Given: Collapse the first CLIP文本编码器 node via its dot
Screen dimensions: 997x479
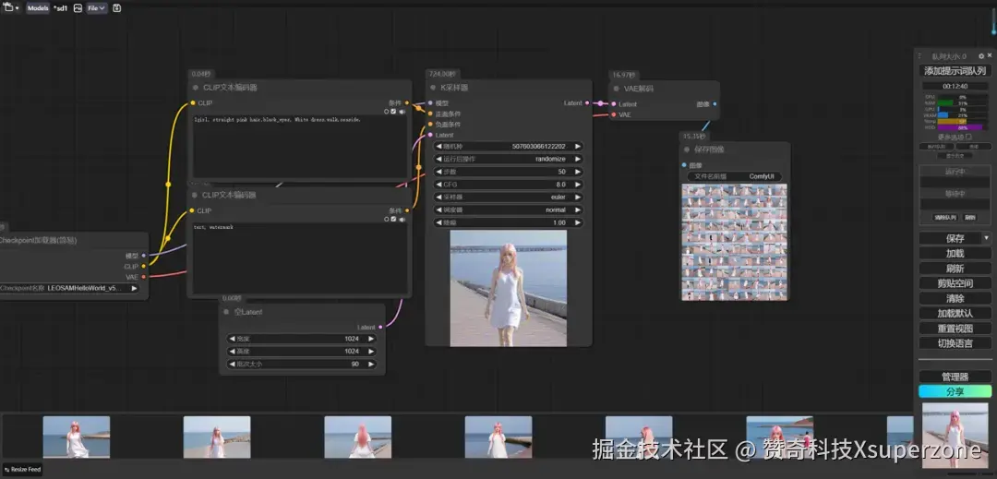Looking at the screenshot, I should (x=195, y=88).
